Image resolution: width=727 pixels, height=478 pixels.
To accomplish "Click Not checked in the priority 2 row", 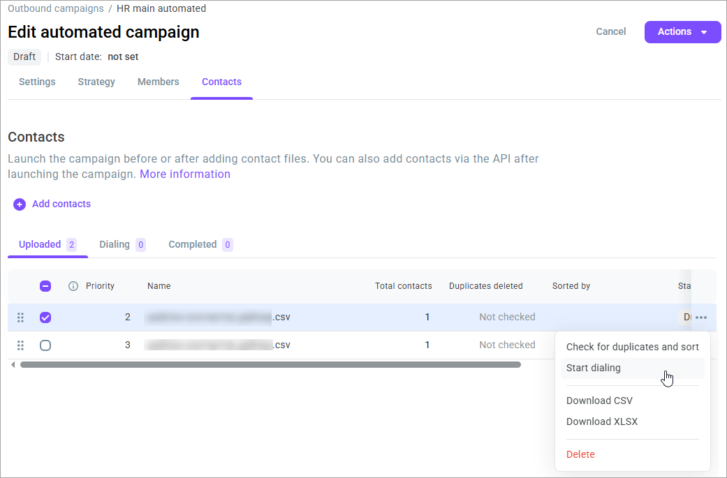I will (x=507, y=318).
